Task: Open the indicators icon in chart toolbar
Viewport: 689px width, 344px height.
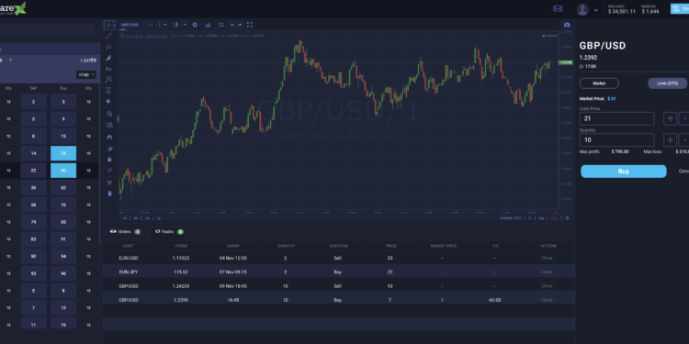Action: (208, 25)
